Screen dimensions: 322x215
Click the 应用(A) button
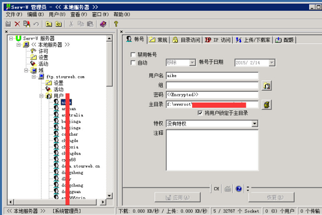[x=178, y=197]
